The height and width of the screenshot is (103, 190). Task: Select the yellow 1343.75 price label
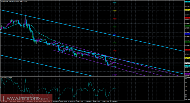tap(187, 10)
